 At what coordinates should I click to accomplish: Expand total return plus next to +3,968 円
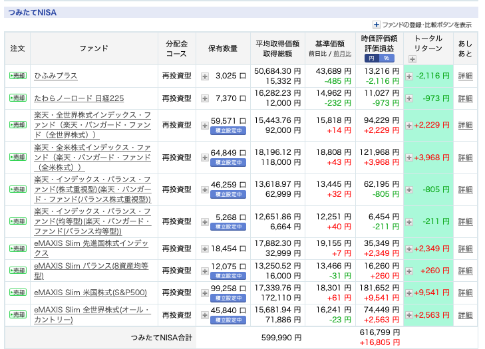pos(409,158)
